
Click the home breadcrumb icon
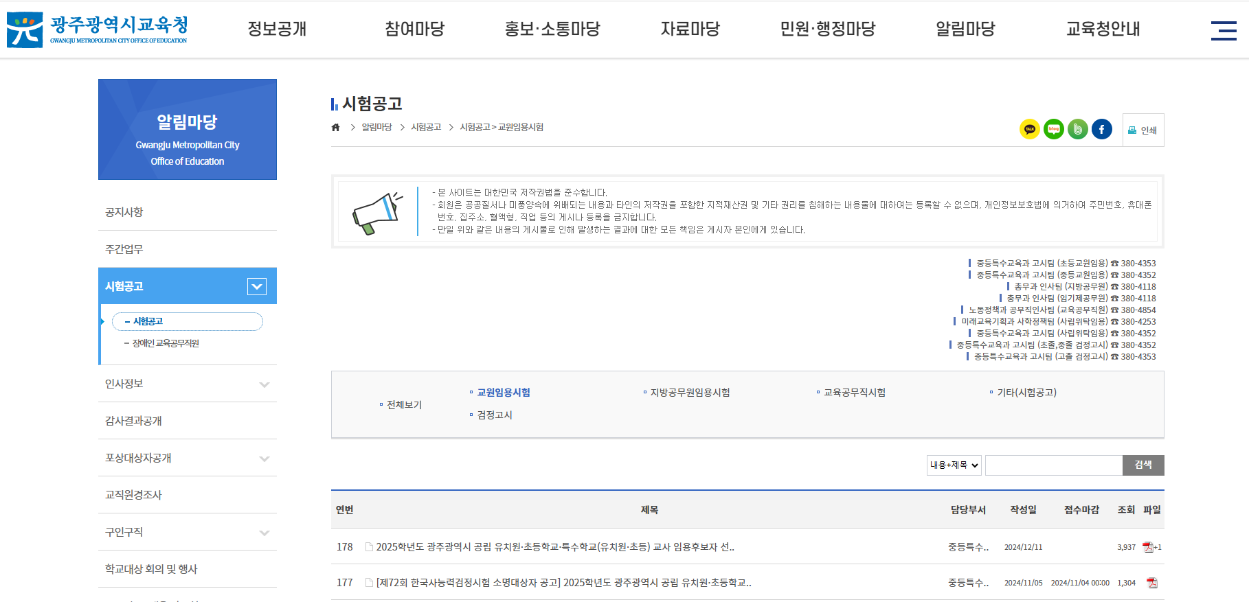click(335, 127)
